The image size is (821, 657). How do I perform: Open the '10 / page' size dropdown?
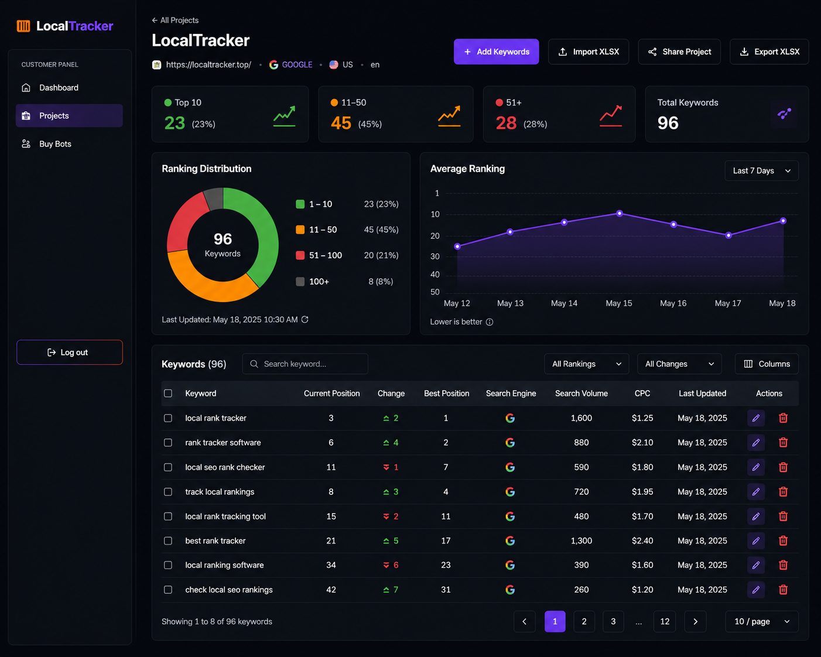761,621
